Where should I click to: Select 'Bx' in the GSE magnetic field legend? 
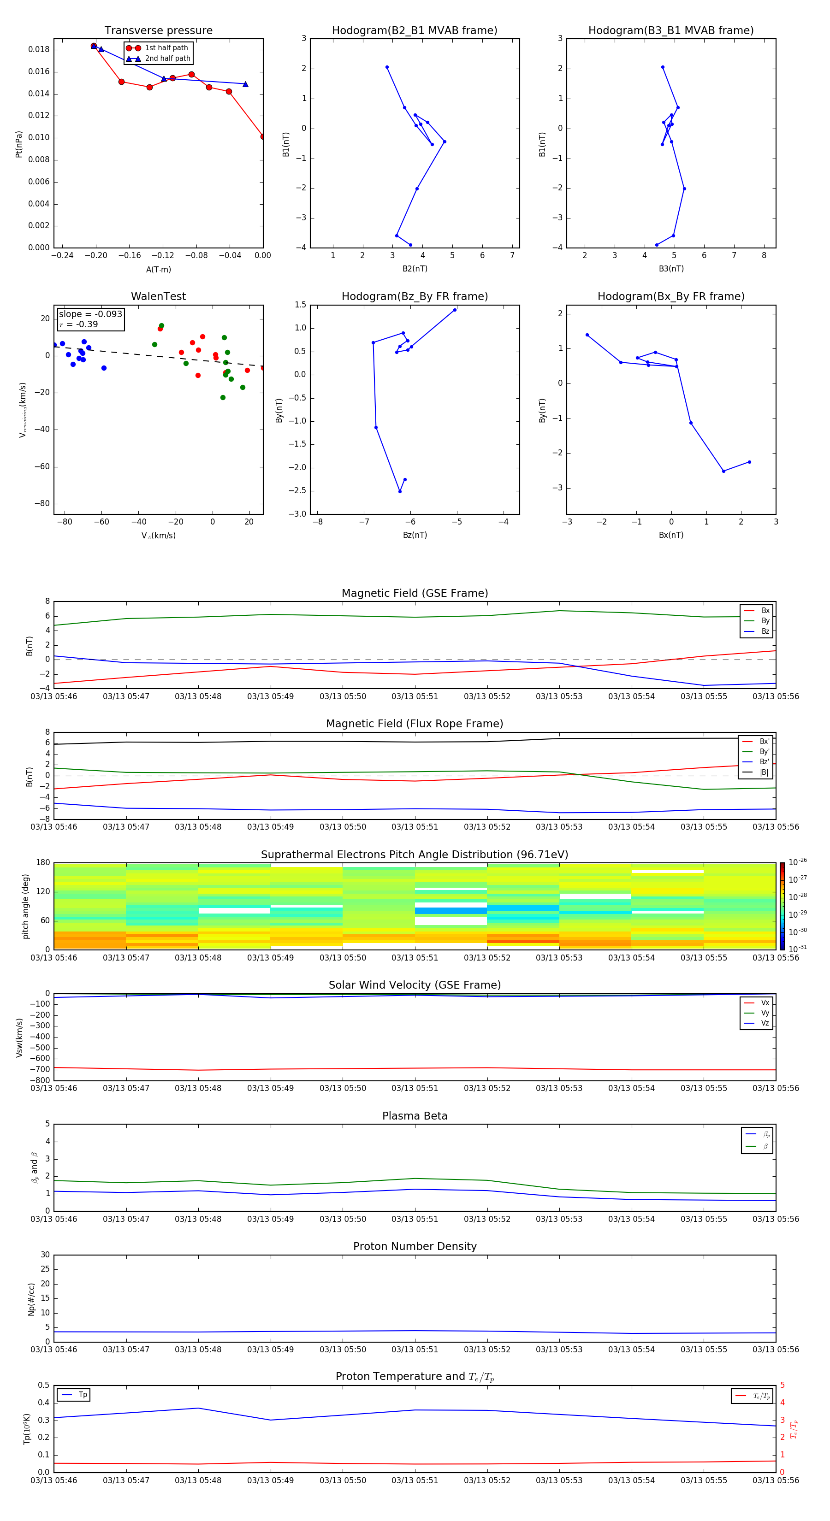(x=757, y=611)
